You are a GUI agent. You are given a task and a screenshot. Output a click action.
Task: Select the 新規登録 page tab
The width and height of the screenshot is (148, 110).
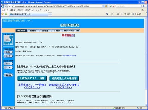33,31
